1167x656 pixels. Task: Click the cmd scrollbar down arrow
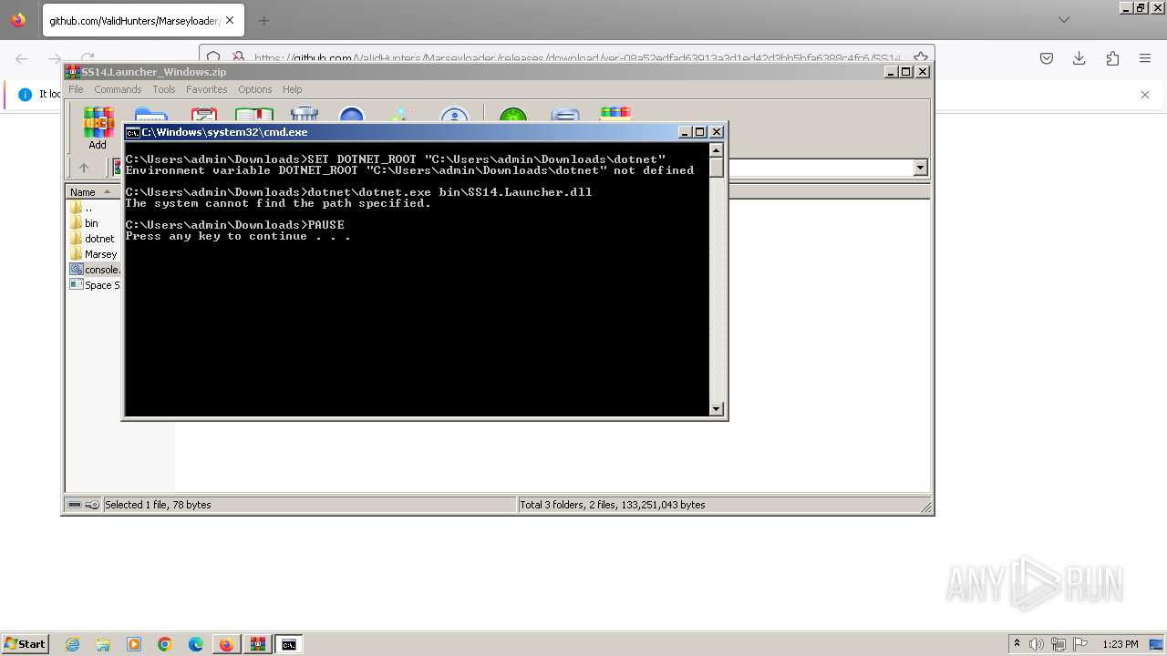pyautogui.click(x=717, y=409)
